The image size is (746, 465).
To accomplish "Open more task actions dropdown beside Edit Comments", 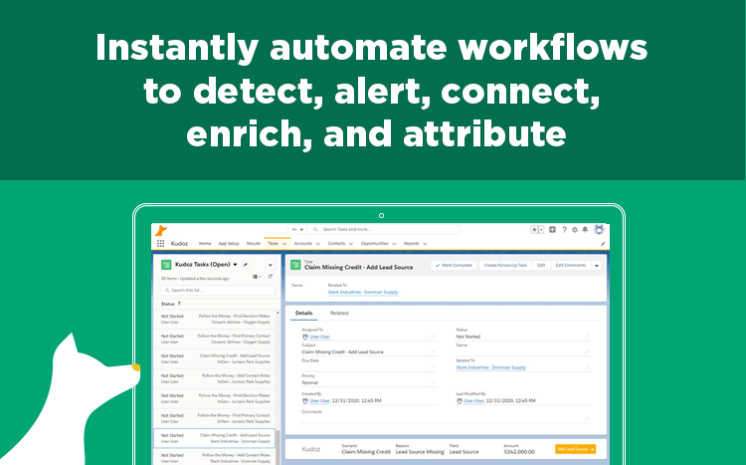I will (596, 266).
